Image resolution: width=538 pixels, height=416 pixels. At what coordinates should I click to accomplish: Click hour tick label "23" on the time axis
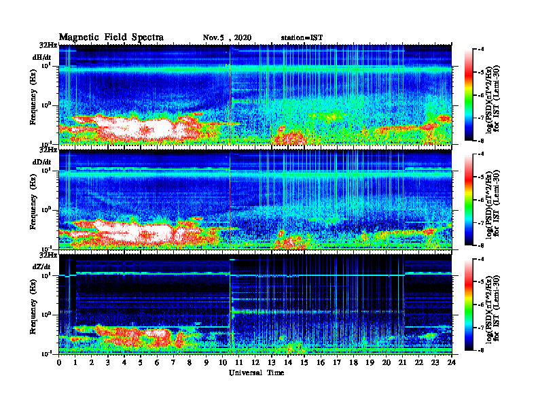(x=435, y=362)
